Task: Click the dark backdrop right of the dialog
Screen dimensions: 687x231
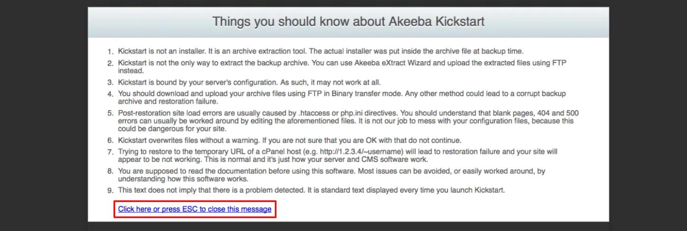Action: coord(648,115)
